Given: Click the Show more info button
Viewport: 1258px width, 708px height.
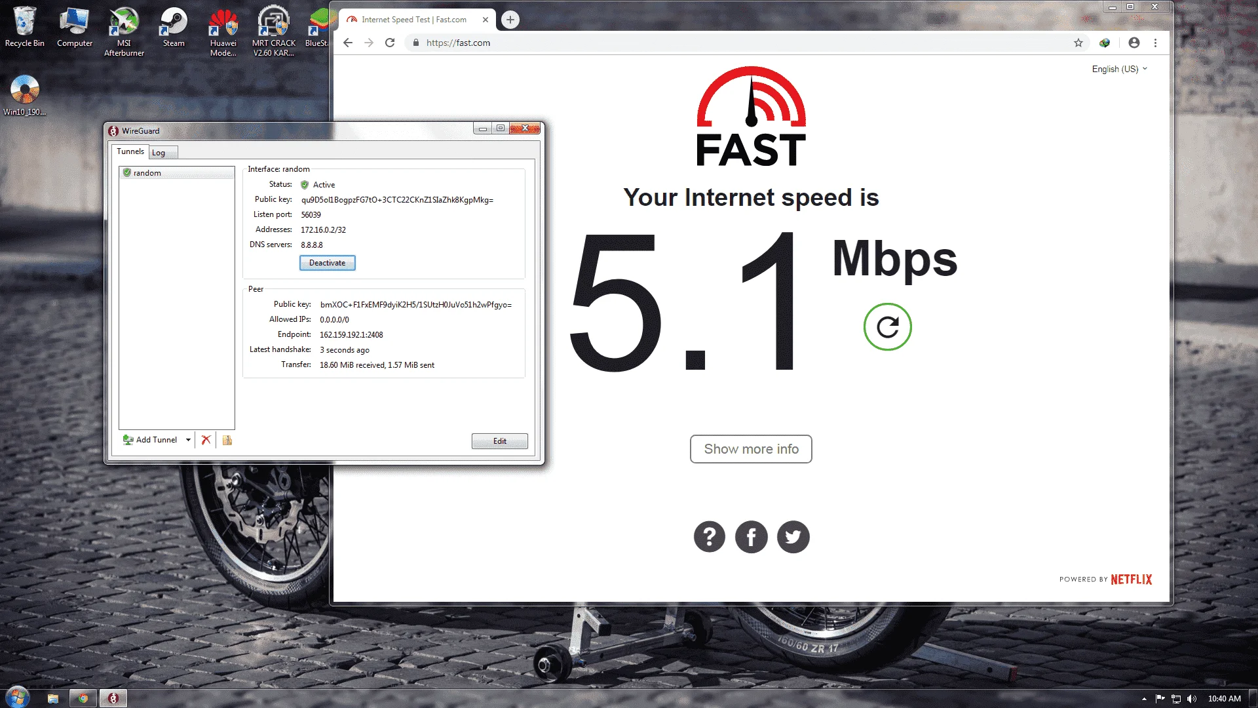Looking at the screenshot, I should [x=751, y=449].
